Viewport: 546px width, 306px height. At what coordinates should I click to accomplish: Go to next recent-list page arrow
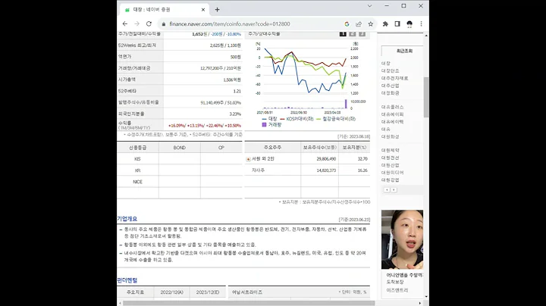point(394,190)
